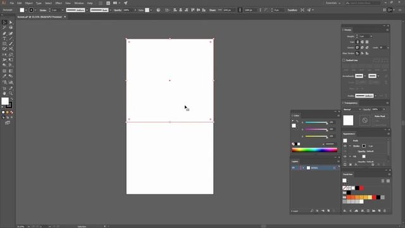Toggle None fill button below color boxes

click(11, 113)
